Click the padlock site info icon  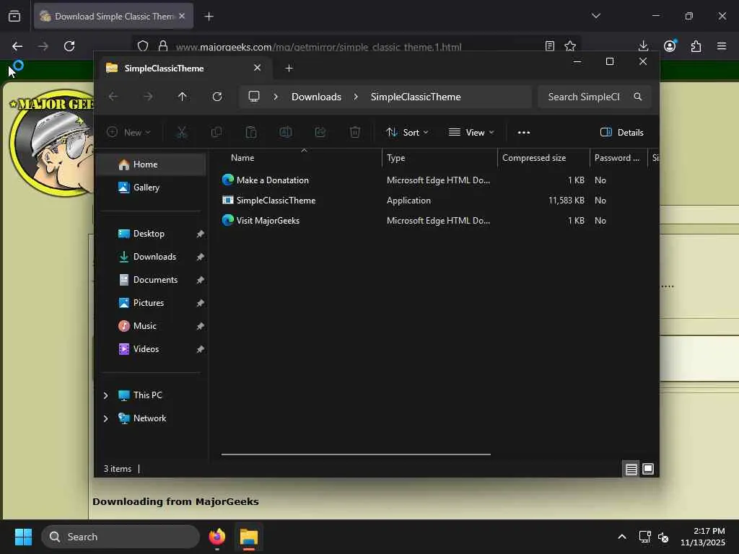(163, 45)
